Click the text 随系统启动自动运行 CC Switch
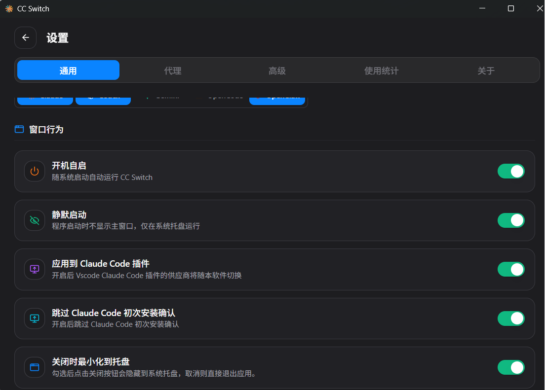Image resolution: width=545 pixels, height=390 pixels. tap(102, 177)
